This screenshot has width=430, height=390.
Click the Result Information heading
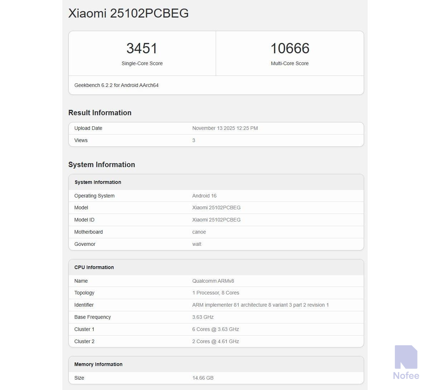pyautogui.click(x=100, y=113)
